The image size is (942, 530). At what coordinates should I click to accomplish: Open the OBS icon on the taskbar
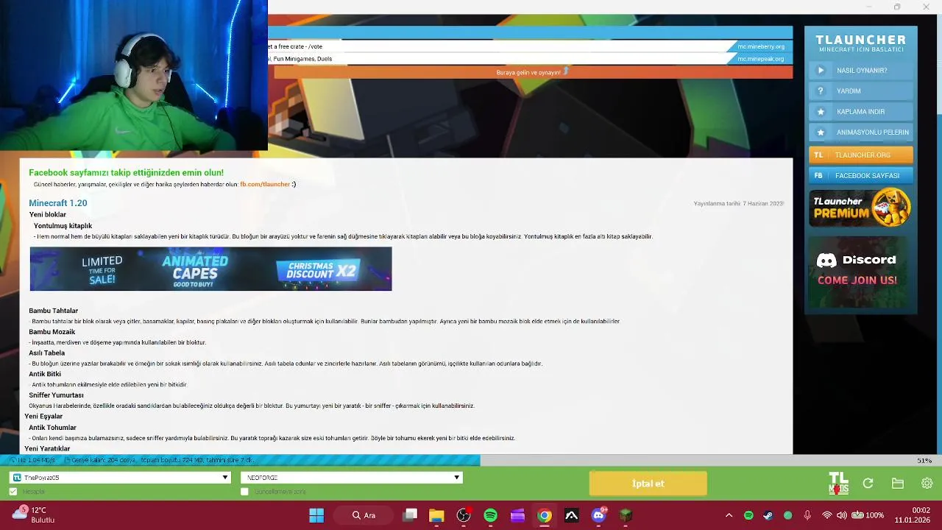[464, 515]
